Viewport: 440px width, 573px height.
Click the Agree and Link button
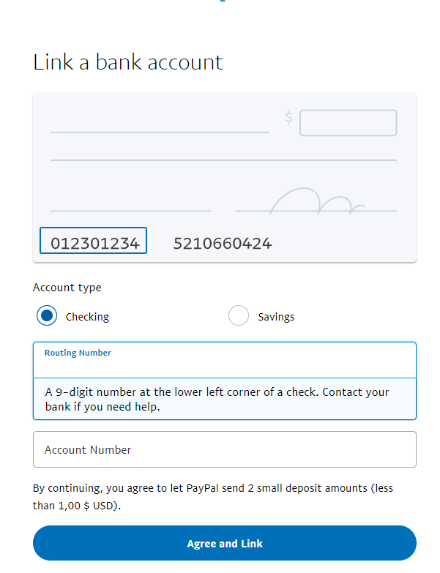[x=225, y=544]
